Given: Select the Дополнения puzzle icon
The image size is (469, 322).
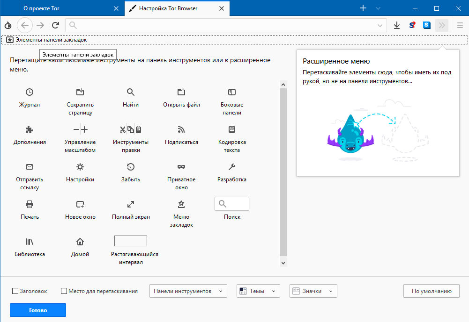Looking at the screenshot, I should (x=30, y=129).
